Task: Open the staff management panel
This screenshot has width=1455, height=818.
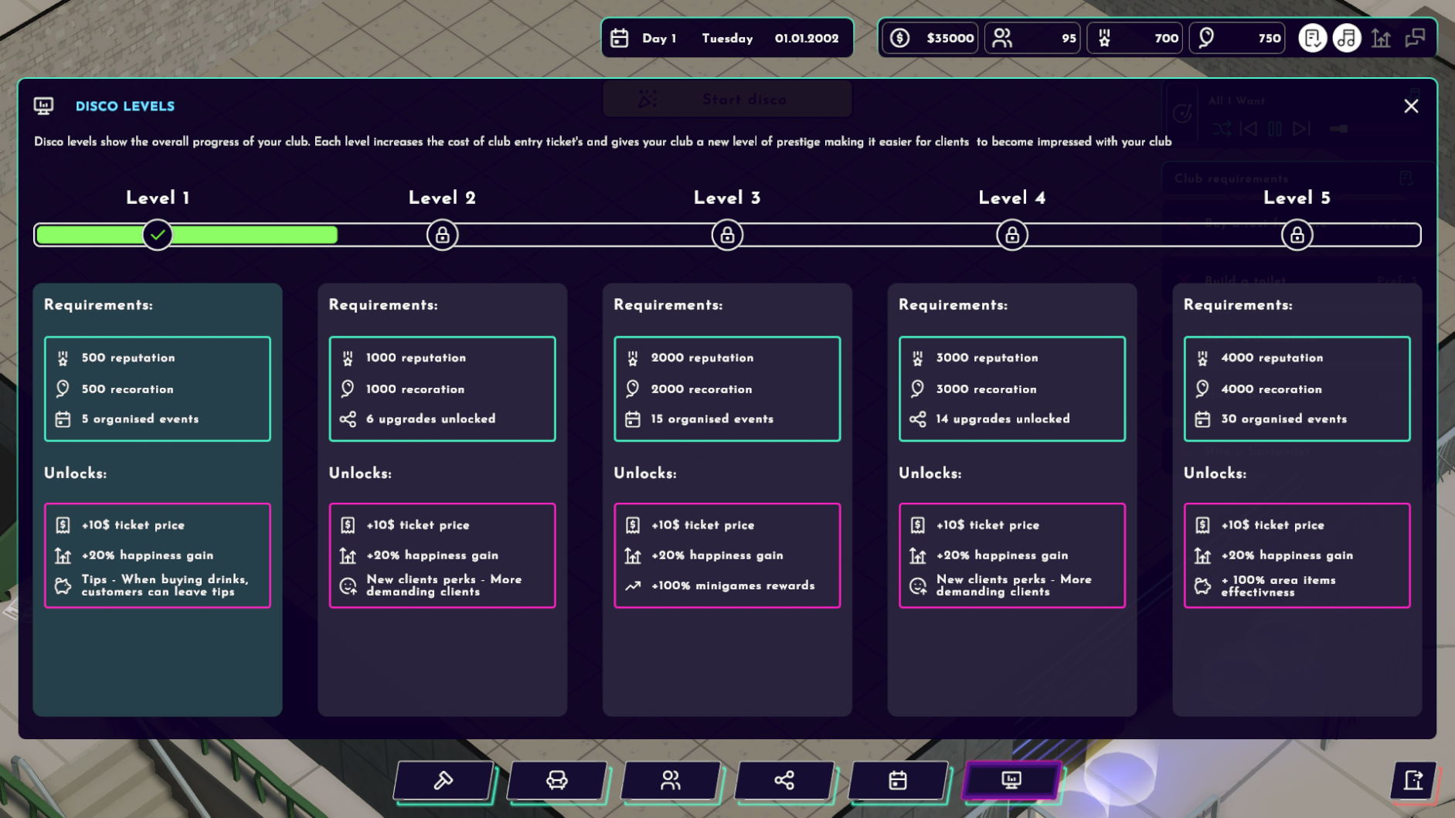Action: [670, 780]
